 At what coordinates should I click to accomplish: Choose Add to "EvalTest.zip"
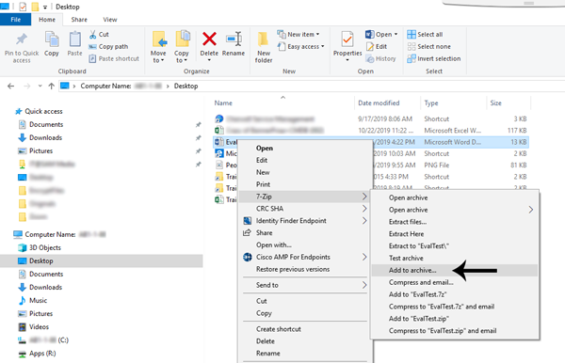point(455,319)
